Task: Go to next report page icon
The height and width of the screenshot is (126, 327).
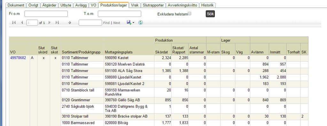Action: pos(50,22)
